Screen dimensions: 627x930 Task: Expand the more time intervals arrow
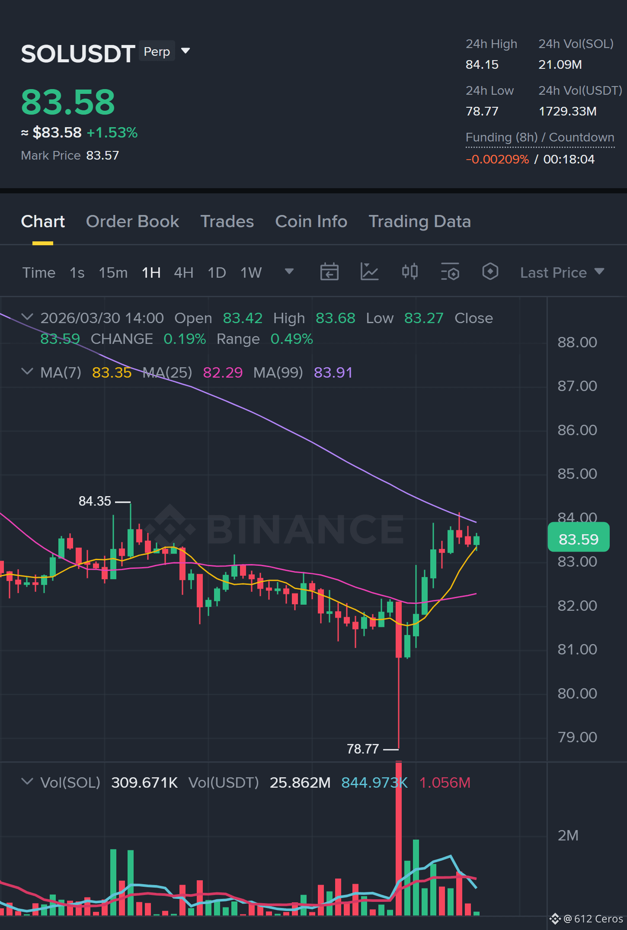coord(289,272)
